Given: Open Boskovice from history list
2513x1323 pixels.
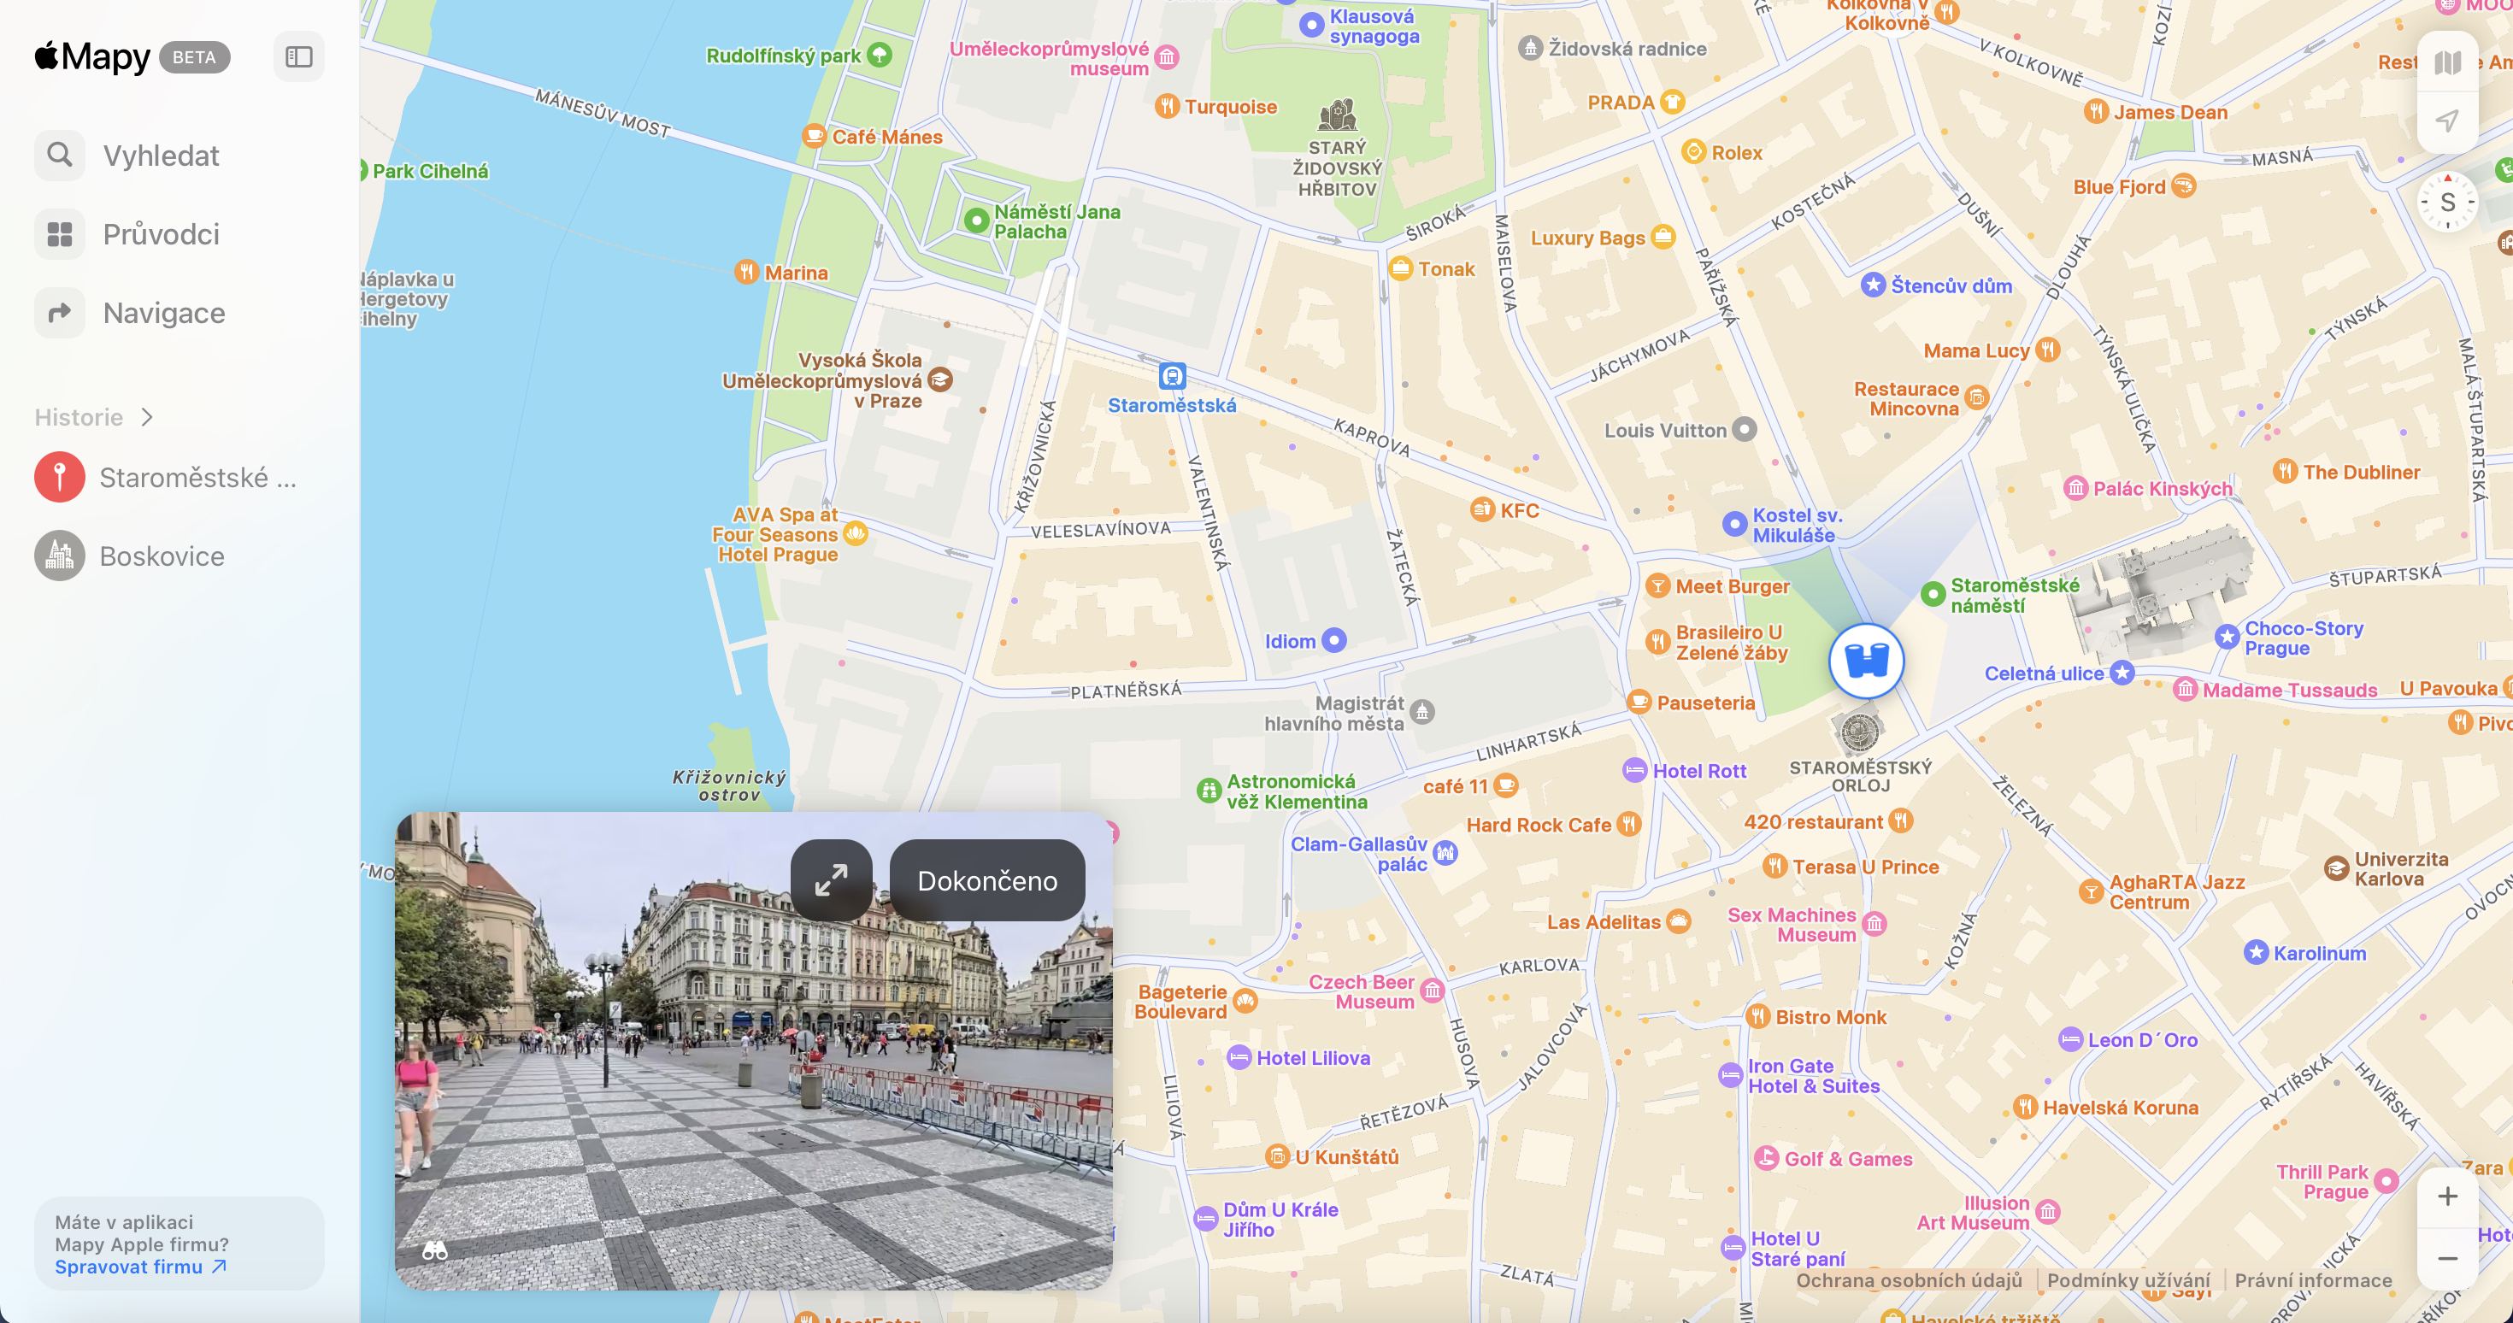Looking at the screenshot, I should [162, 556].
